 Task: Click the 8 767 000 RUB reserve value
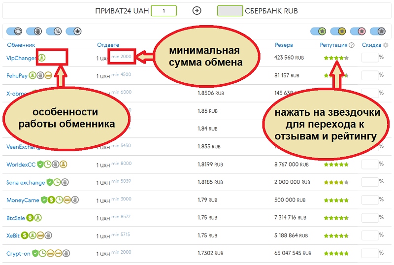[292, 165]
